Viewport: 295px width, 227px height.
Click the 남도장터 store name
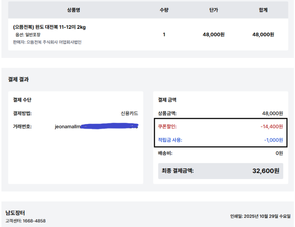click(15, 213)
